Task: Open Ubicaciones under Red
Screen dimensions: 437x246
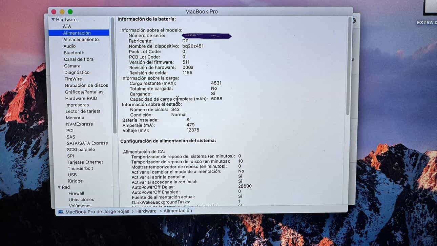Action: [x=81, y=200]
